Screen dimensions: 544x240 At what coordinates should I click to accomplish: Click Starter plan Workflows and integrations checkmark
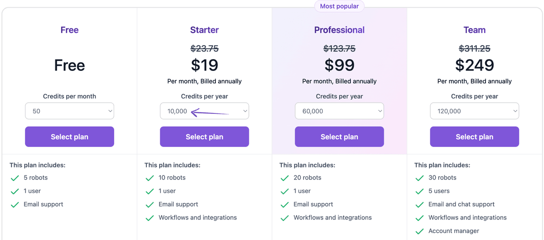[150, 218]
